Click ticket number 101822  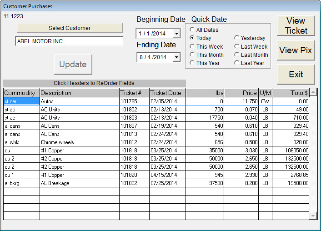point(134,183)
